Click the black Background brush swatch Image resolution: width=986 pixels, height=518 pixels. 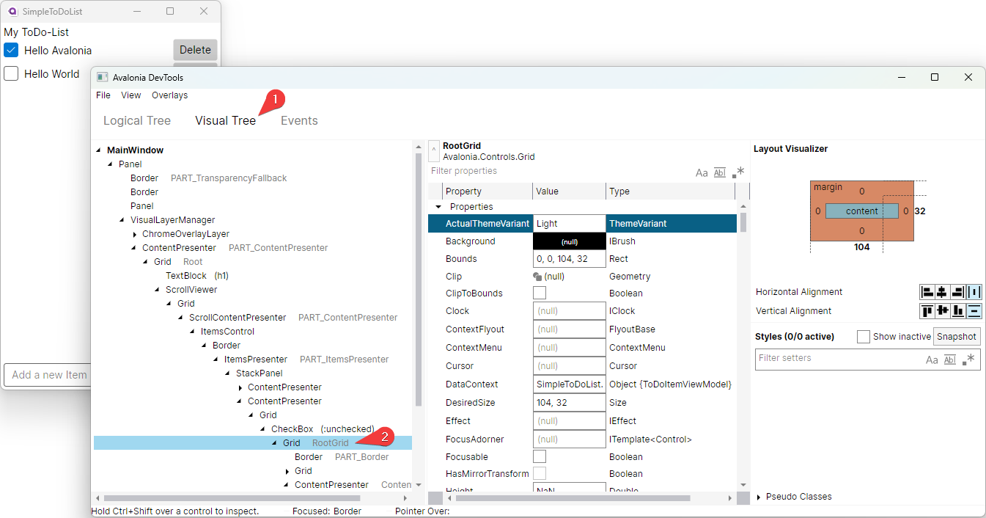[x=569, y=241]
